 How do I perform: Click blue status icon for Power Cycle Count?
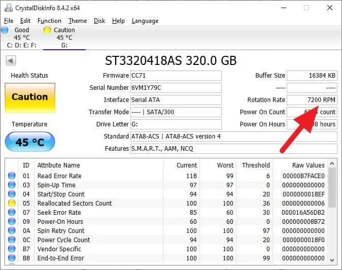[x=12, y=240]
